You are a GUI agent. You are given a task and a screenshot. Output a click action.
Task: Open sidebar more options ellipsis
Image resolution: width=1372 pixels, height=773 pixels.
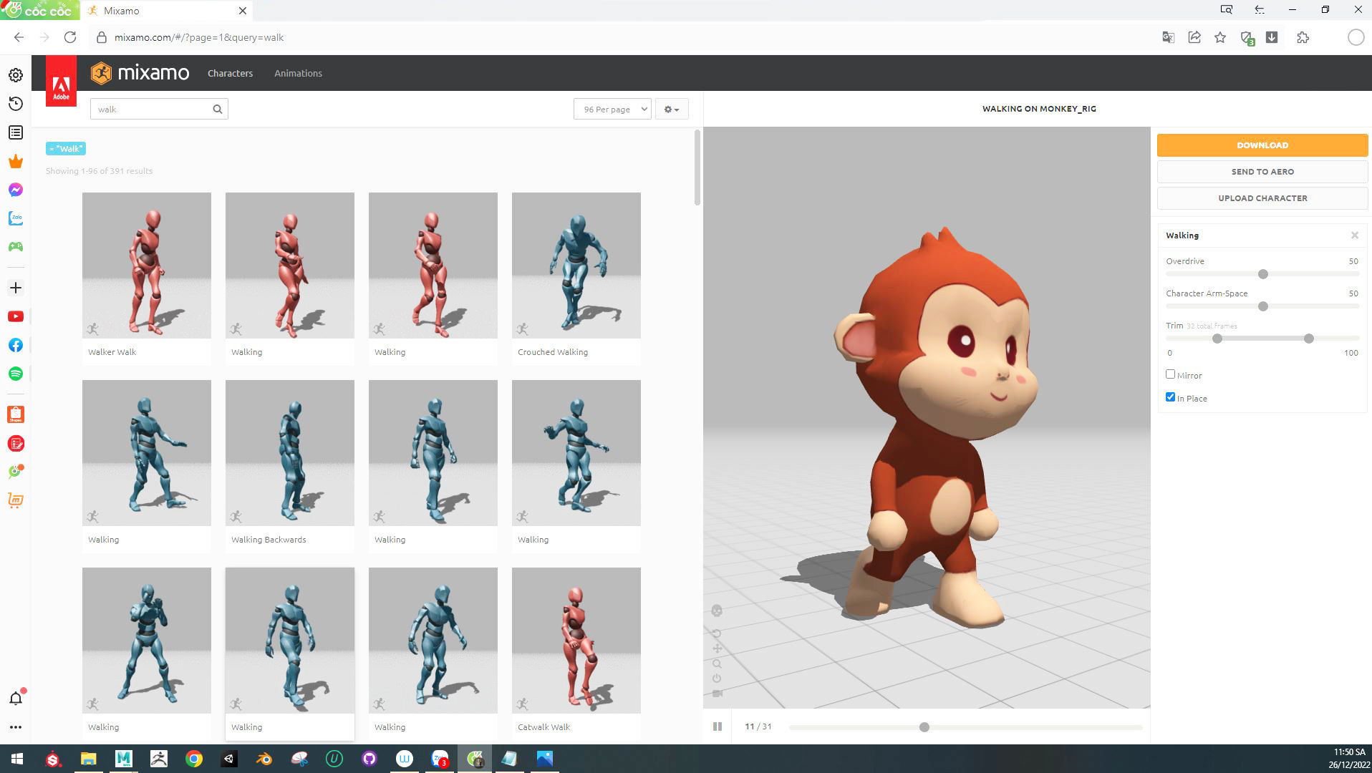point(16,727)
